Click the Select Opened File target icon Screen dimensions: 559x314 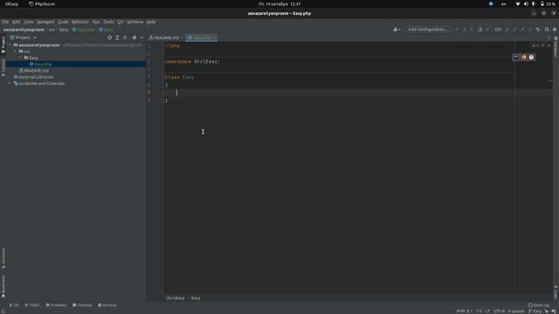coord(109,38)
